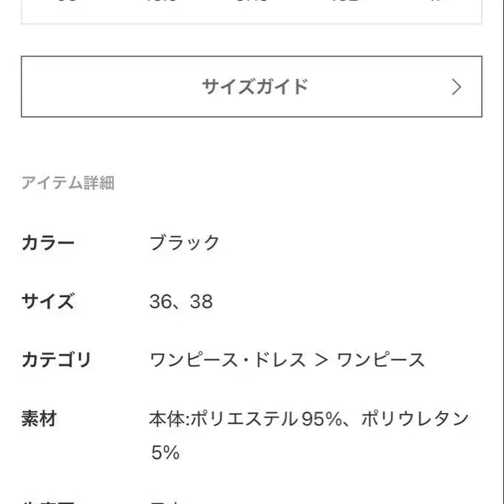
Task: Click the サイズ label
Action: [x=48, y=302]
